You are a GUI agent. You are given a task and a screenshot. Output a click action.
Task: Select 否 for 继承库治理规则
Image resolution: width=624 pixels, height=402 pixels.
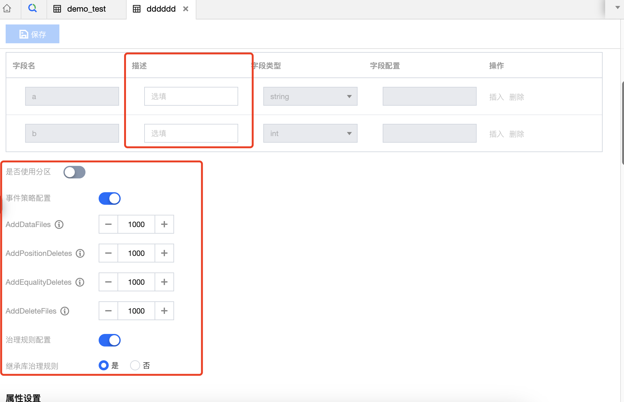click(135, 365)
